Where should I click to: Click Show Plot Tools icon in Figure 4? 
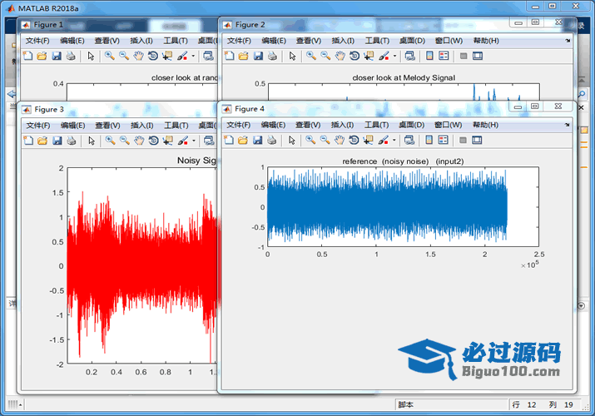click(x=478, y=141)
